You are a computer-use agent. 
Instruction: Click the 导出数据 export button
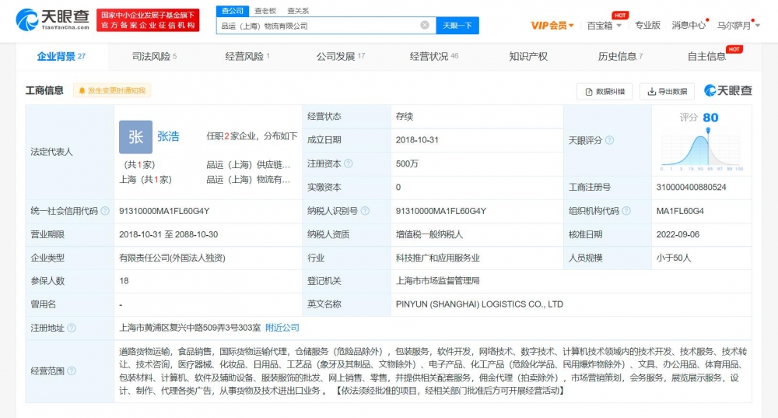(667, 91)
